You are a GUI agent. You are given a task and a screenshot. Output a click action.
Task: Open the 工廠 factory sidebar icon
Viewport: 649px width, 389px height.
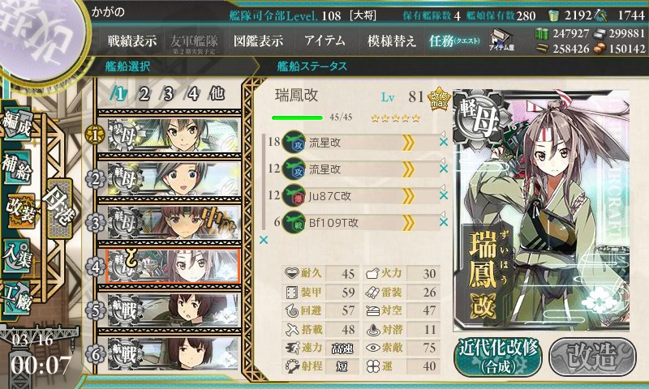click(18, 298)
